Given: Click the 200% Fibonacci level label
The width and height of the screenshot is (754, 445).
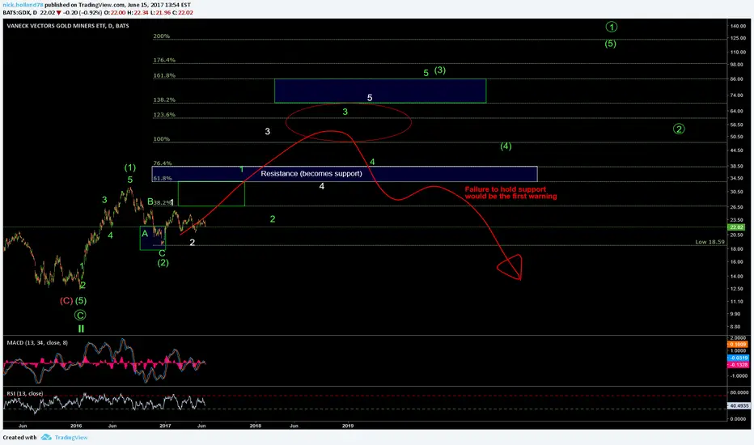Looking at the screenshot, I should 162,36.
